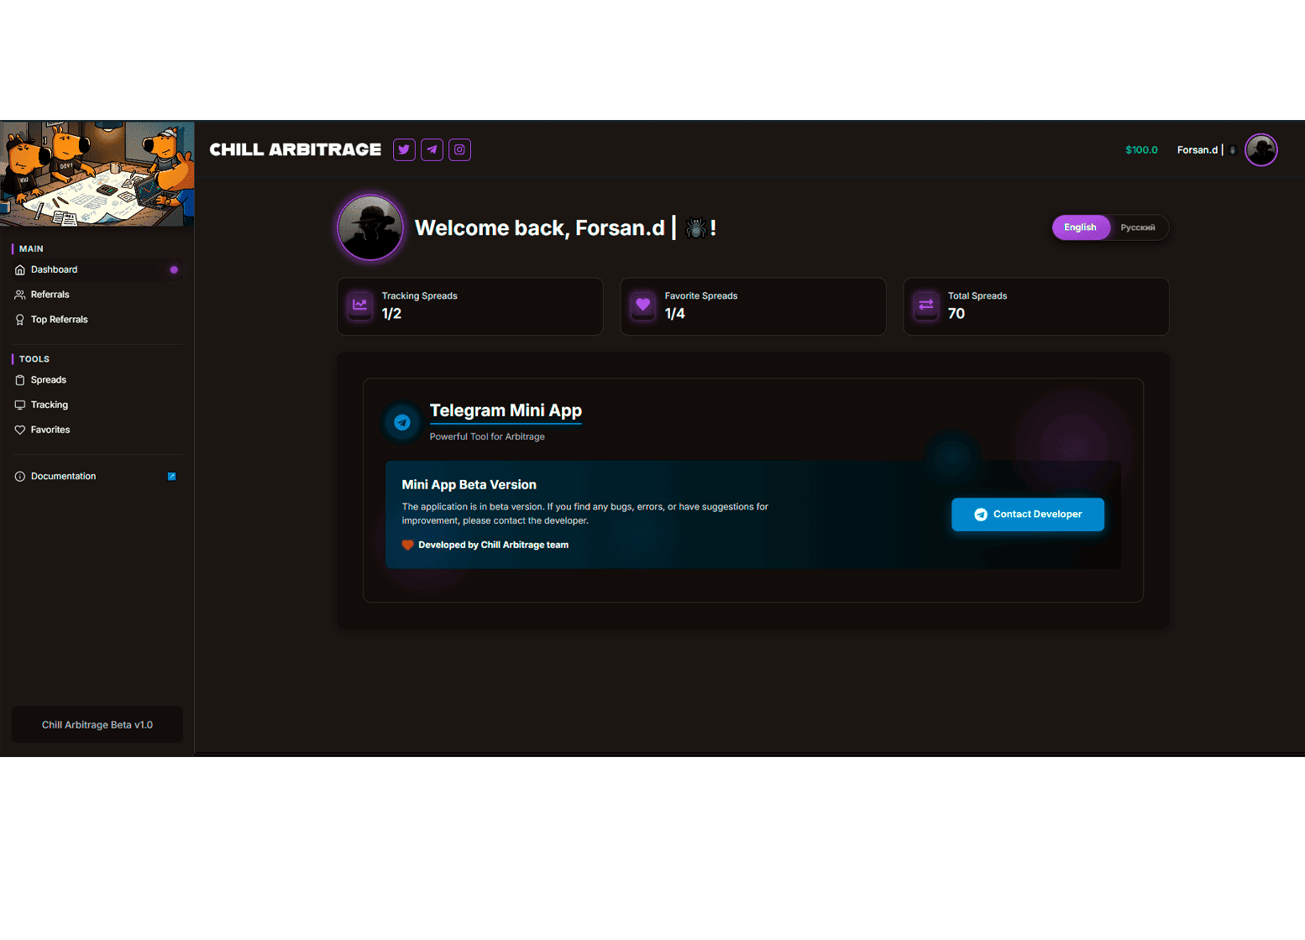Image resolution: width=1305 pixels, height=940 pixels.
Task: Click the capybara banner image in sidebar
Action: coord(97,174)
